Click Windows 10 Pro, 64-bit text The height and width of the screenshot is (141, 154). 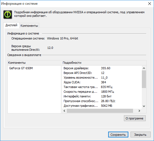tap(62, 38)
